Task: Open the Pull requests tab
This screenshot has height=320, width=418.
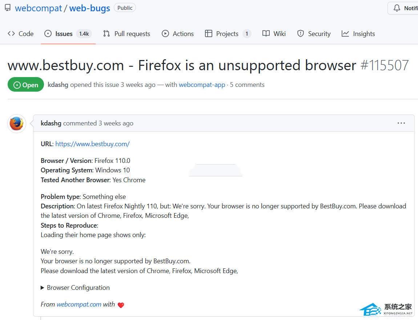Action: click(x=126, y=34)
